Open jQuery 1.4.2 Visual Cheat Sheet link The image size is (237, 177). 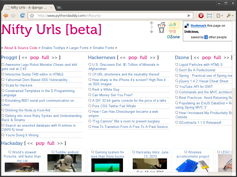pos(204,81)
